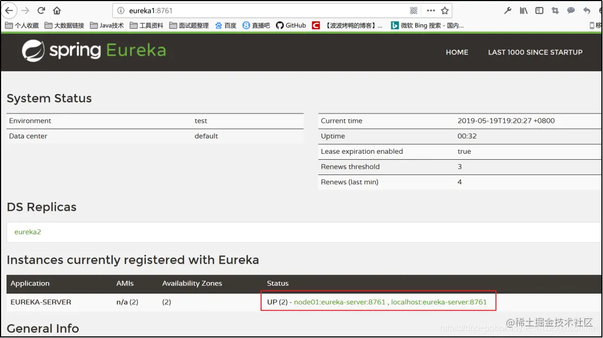
Task: Go to HOME in Eureka navbar
Action: point(457,52)
